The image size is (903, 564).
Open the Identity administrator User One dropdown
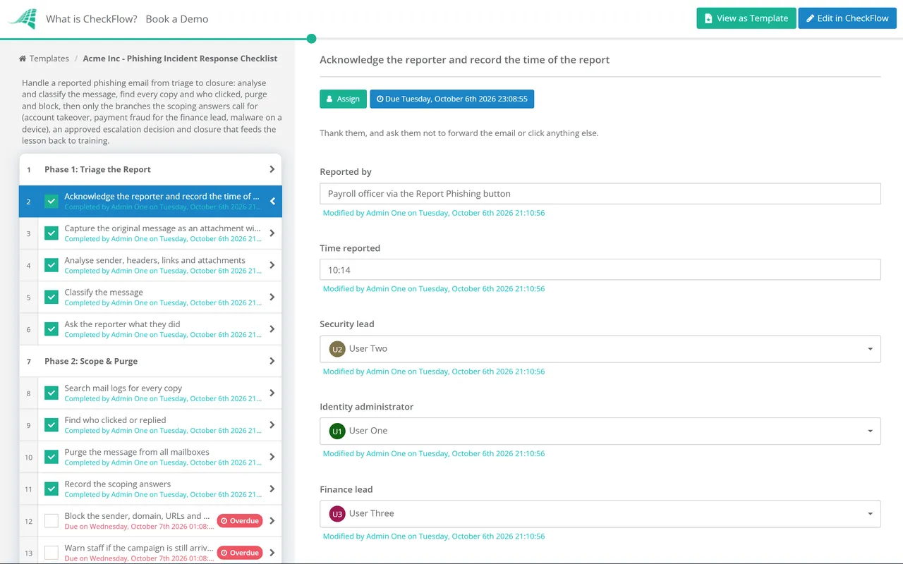(x=600, y=431)
